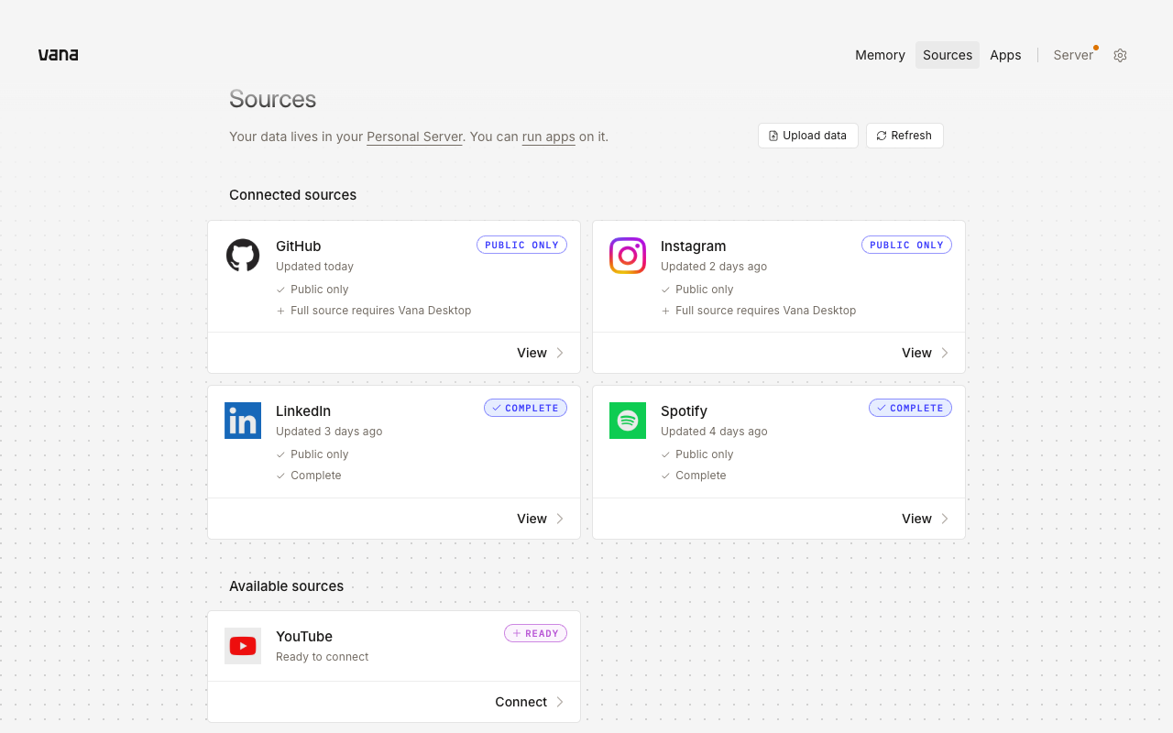Follow the Personal Server link

click(x=414, y=137)
